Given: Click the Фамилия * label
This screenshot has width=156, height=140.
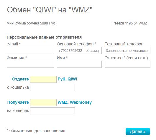Looking at the screenshot, I should [x=17, y=58].
